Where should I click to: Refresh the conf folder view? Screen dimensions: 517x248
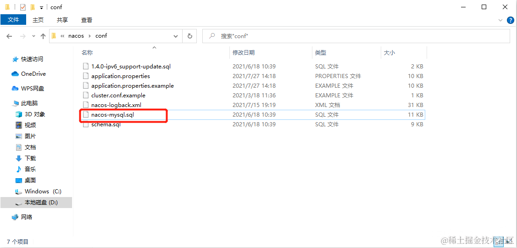[x=189, y=36]
